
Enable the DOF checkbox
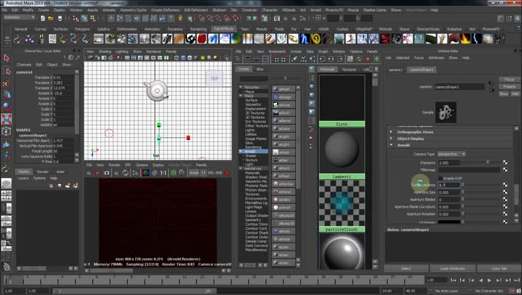pyautogui.click(x=440, y=178)
